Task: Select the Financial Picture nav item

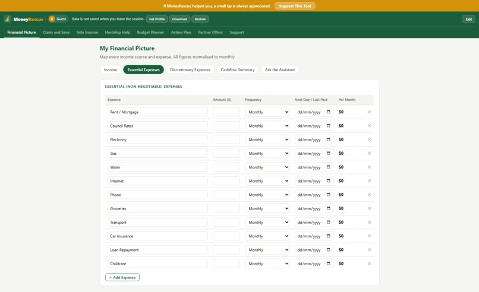Action: [21, 32]
